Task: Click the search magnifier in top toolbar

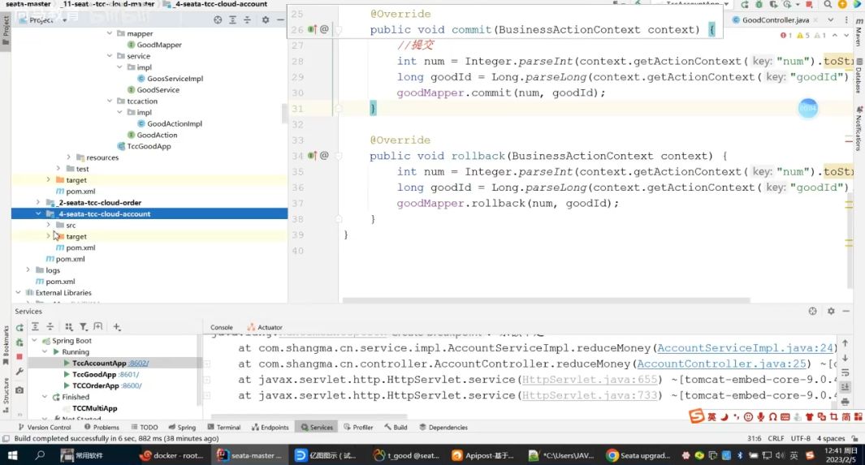Action: pyautogui.click(x=828, y=4)
